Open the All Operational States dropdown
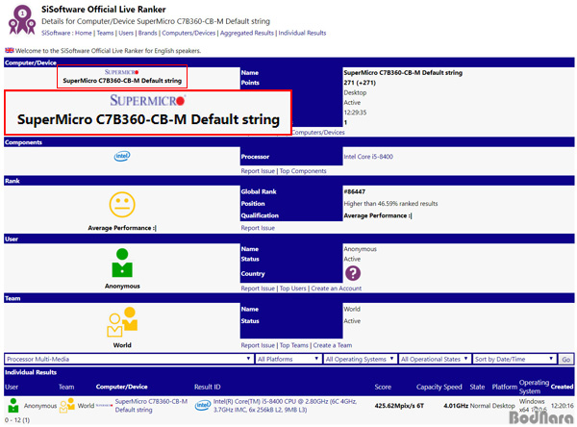 [435, 359]
